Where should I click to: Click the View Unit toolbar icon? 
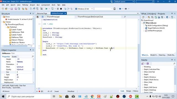pyautogui.click(x=31, y=9)
